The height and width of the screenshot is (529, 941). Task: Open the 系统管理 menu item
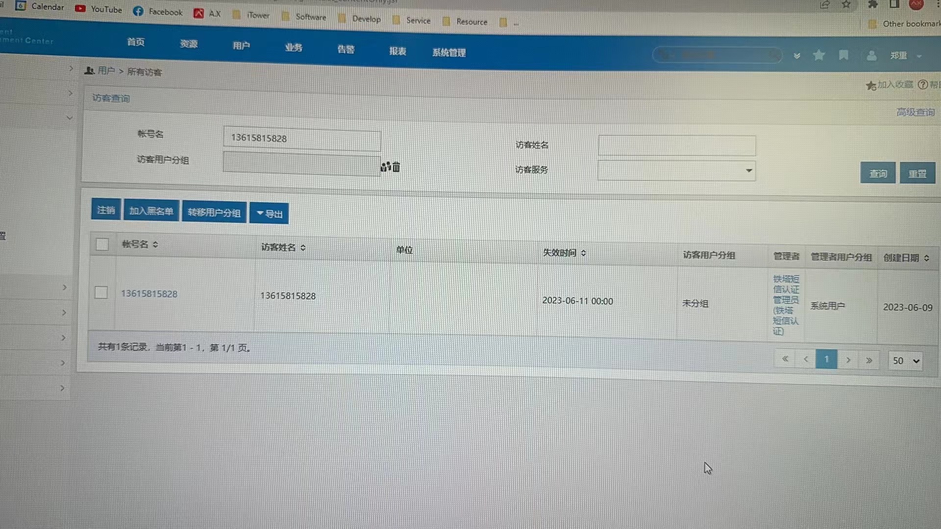coord(449,53)
